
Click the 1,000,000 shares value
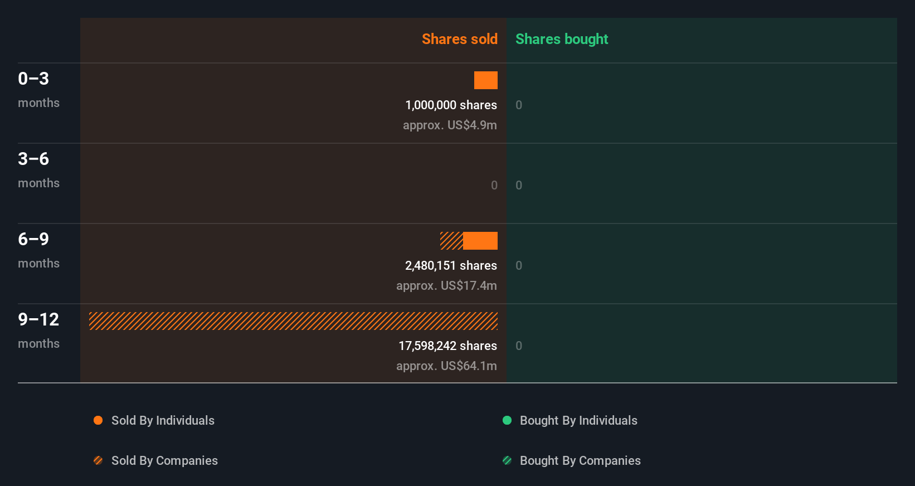[x=451, y=105]
